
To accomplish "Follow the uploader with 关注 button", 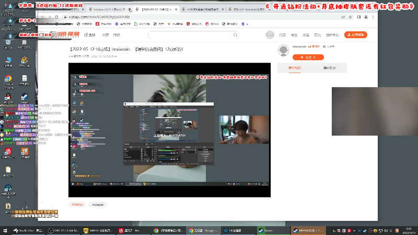I will point(308,57).
